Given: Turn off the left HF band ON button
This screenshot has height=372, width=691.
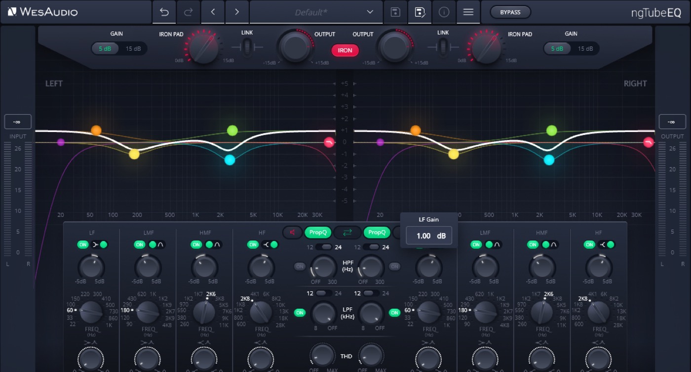Looking at the screenshot, I should coord(253,244).
